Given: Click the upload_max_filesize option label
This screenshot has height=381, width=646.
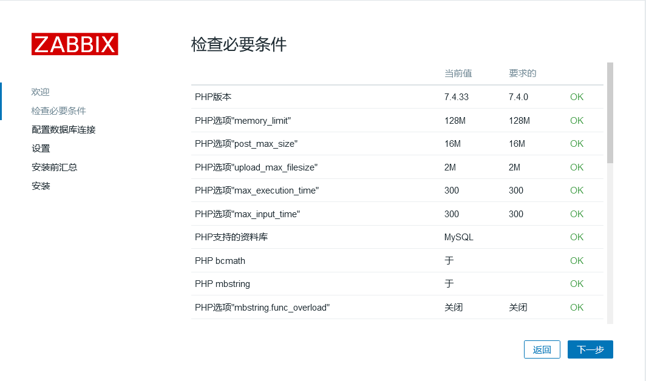Looking at the screenshot, I should click(256, 167).
